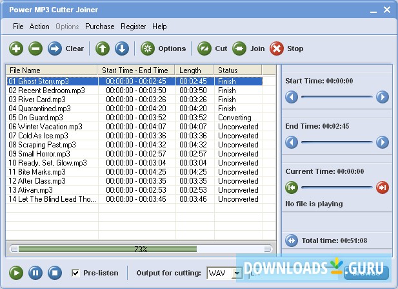Screen dimensions: 398x289
Task: Select row 05 On Guard.mp3
Action: pyautogui.click(x=135, y=118)
